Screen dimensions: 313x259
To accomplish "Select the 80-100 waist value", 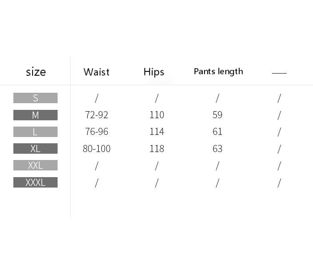I will tap(96, 149).
